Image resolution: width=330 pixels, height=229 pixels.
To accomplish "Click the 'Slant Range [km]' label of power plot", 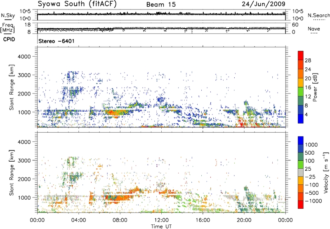I will (12, 87).
